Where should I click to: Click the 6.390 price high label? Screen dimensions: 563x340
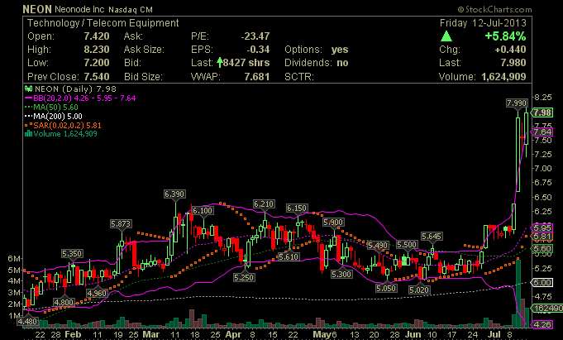click(174, 194)
